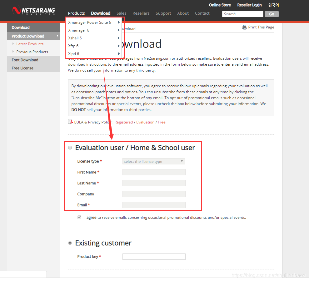Open the Free EULA link
The image size is (309, 281).
click(162, 122)
